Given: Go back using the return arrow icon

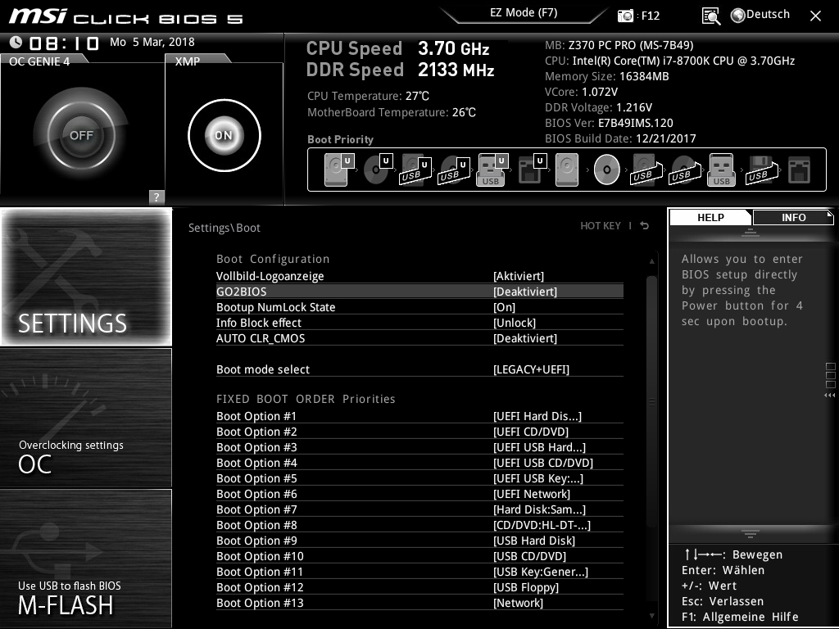Looking at the screenshot, I should [645, 226].
